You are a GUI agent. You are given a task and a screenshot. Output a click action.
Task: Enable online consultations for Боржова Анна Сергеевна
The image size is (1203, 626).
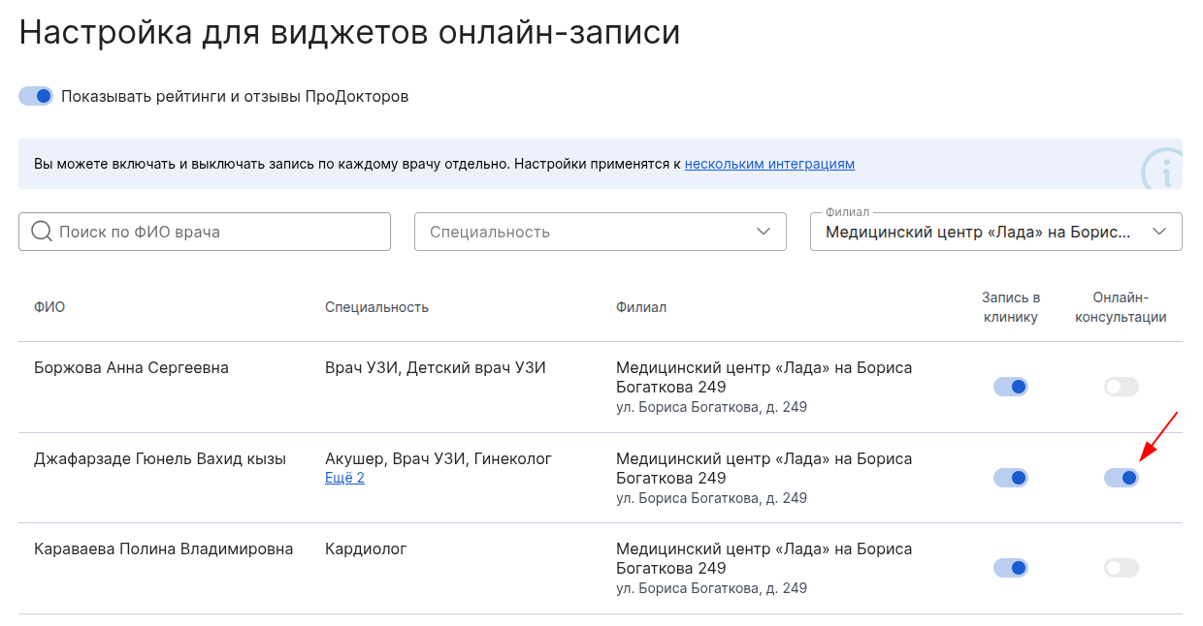(x=1121, y=387)
